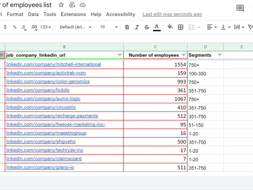253x190 pixels.
Task: Open the piano-io LinkedIn link
Action: [x=40, y=167]
